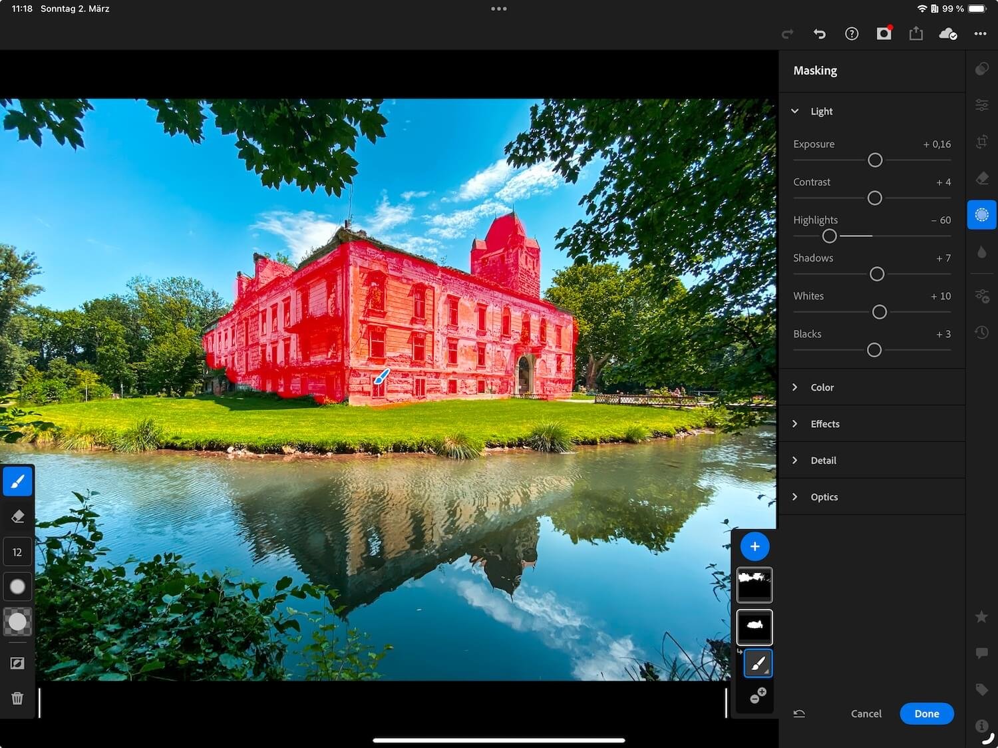
Task: Toggle the invert mask option in the brush panel
Action: [17, 663]
